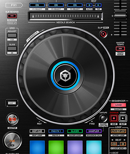Screen dimensions: 130x154
Task: Click the Grid Slide button
Action: (x=12, y=49)
